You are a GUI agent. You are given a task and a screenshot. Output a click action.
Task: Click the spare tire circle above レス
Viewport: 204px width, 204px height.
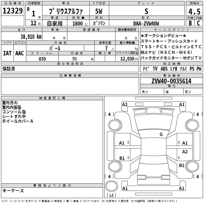pos(111,186)
